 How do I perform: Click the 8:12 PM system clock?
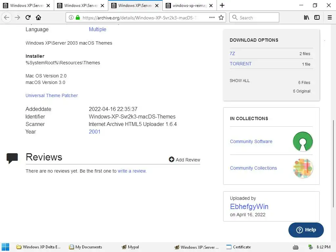click(x=323, y=247)
